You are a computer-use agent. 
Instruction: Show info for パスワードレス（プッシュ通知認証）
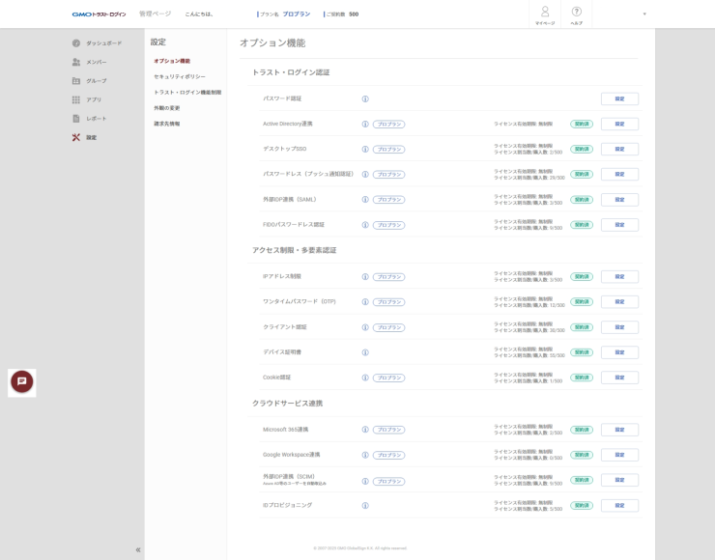tap(365, 174)
